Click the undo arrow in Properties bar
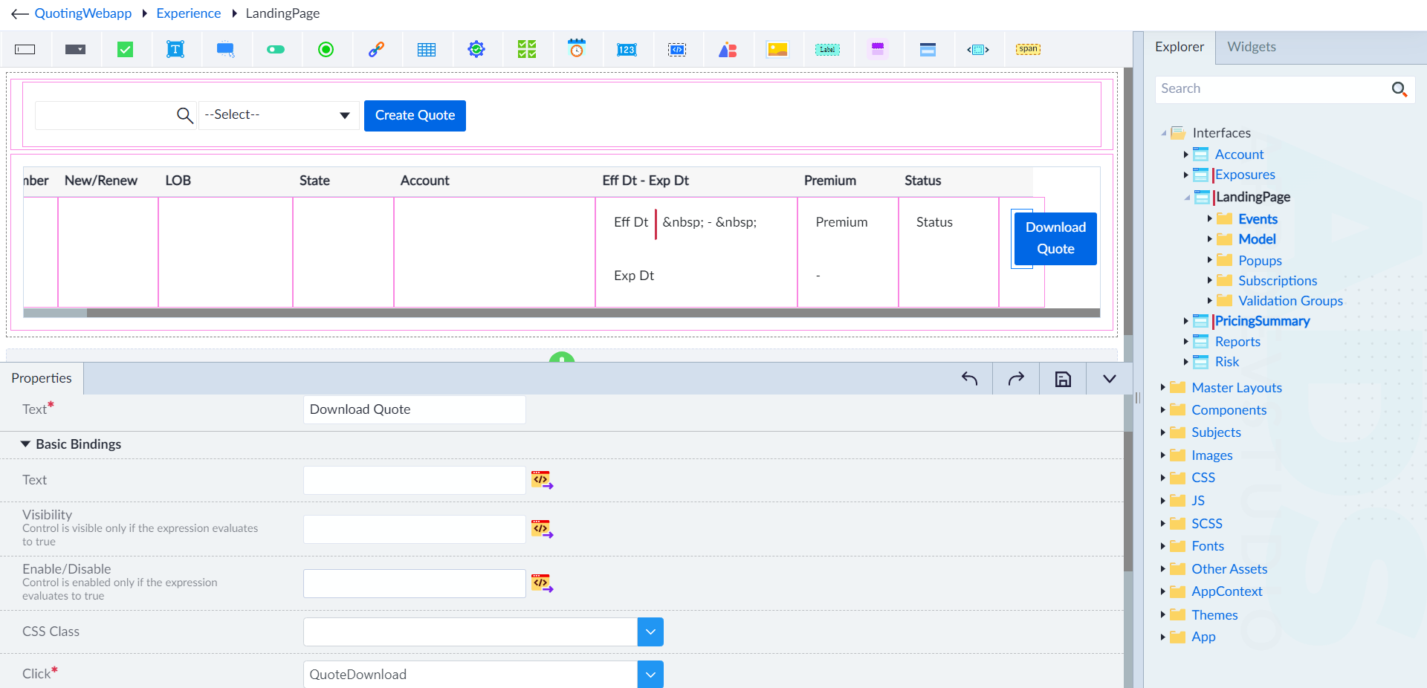Viewport: 1427px width, 688px height. pos(969,379)
